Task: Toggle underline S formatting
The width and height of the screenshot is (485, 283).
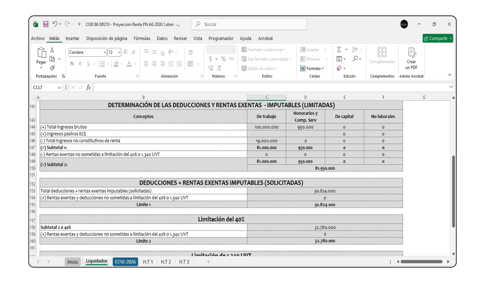Action: (89, 64)
